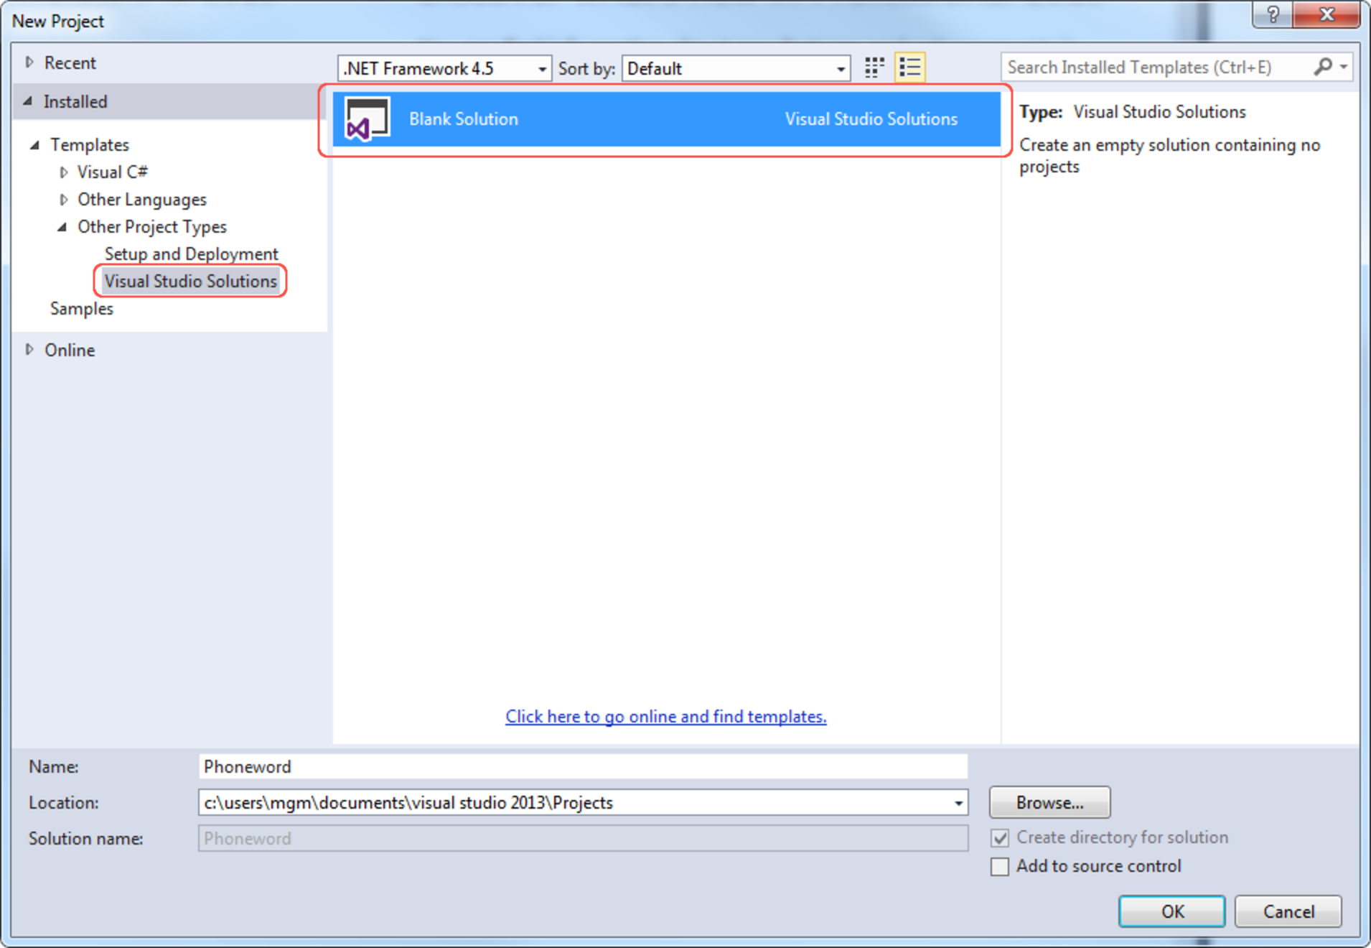
Task: Open the Location path dropdown
Action: point(958,803)
